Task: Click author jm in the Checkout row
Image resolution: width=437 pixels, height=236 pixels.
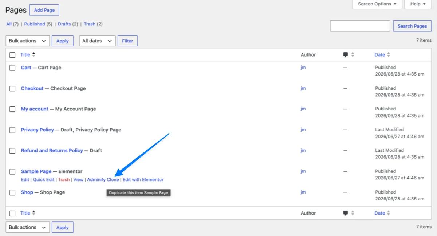Action: coord(303,89)
